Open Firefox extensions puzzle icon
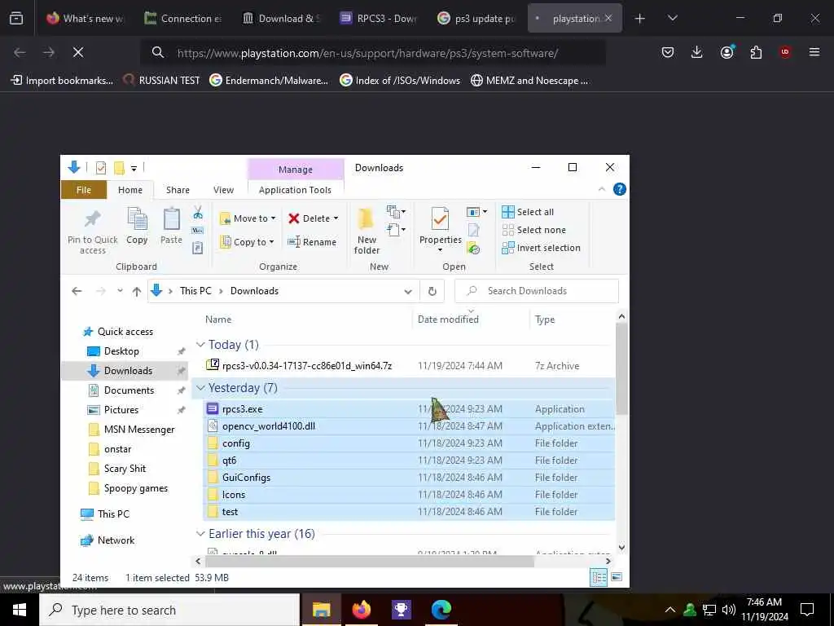 pos(756,52)
